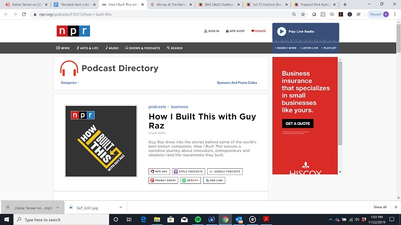Click the zoom magnifier icon in address bar
401x225 pixels.
tap(294, 14)
